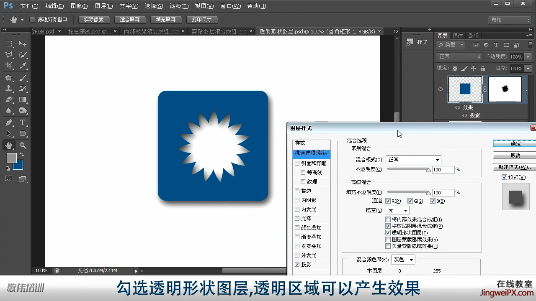Open the 敬伟 workspace dropdown

[x=510, y=20]
